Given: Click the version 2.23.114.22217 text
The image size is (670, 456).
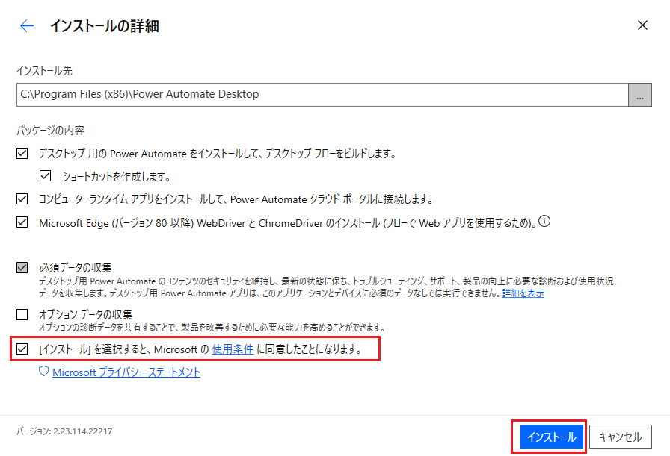Looking at the screenshot, I should [x=64, y=431].
